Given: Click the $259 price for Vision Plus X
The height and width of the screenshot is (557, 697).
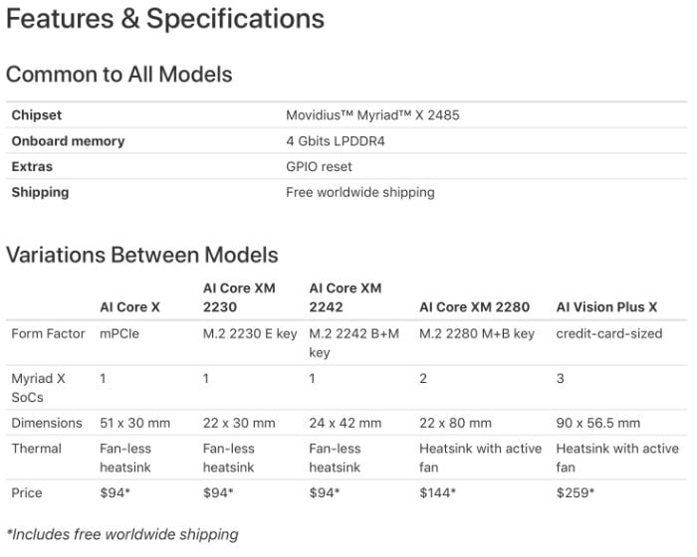Looking at the screenshot, I should click(x=575, y=492).
